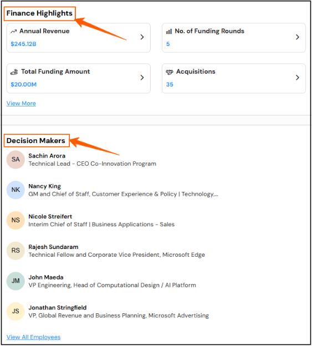Click the Acquisitions handshake icon
This screenshot has height=346, width=312.
pos(170,72)
